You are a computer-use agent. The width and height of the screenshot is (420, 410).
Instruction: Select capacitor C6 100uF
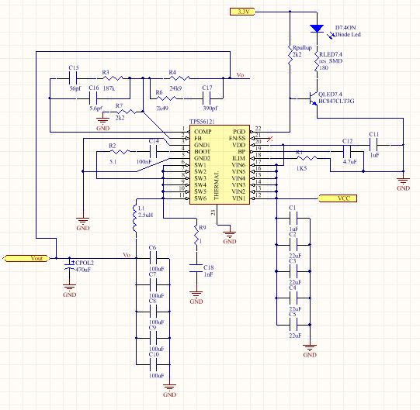(x=153, y=258)
